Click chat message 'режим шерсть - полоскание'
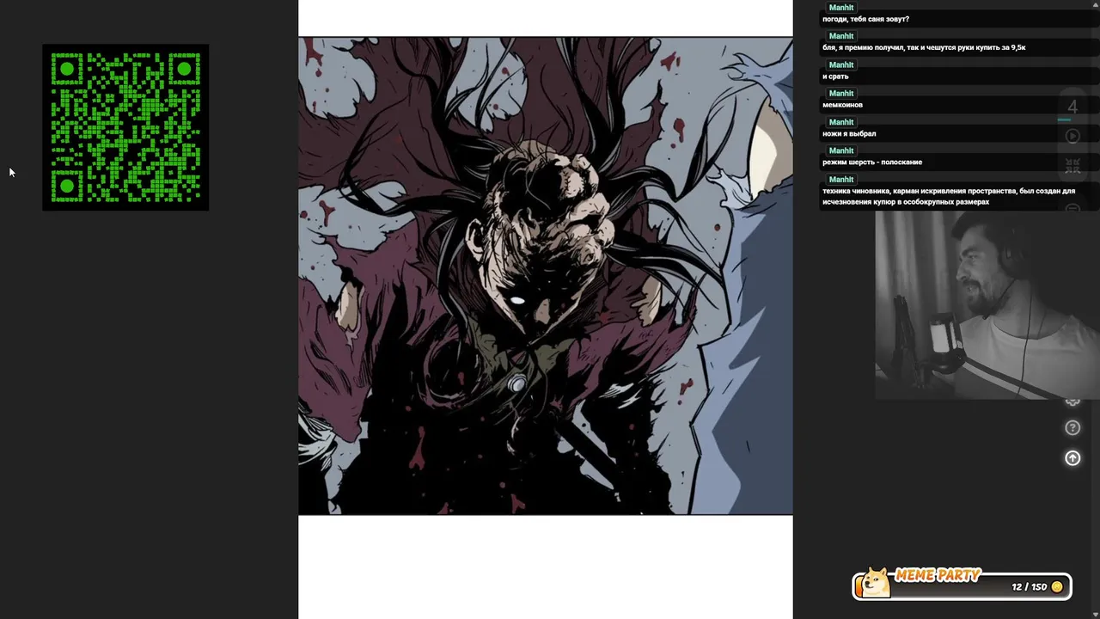Screen dimensions: 1100x619 (x=872, y=162)
